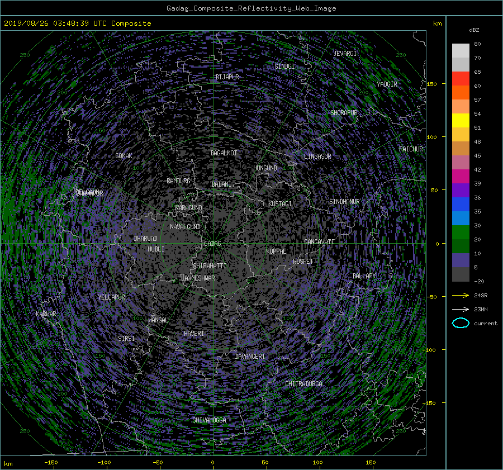
Task: Select the red 65 dBZ color swatch
Action: 461,78
